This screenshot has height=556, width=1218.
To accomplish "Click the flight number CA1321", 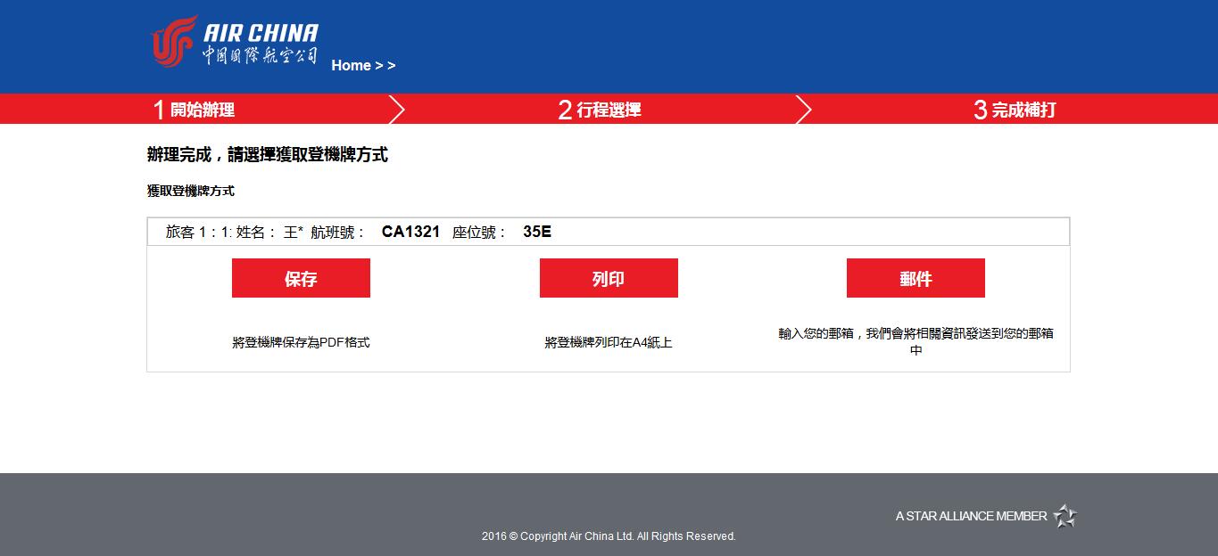I will point(410,232).
